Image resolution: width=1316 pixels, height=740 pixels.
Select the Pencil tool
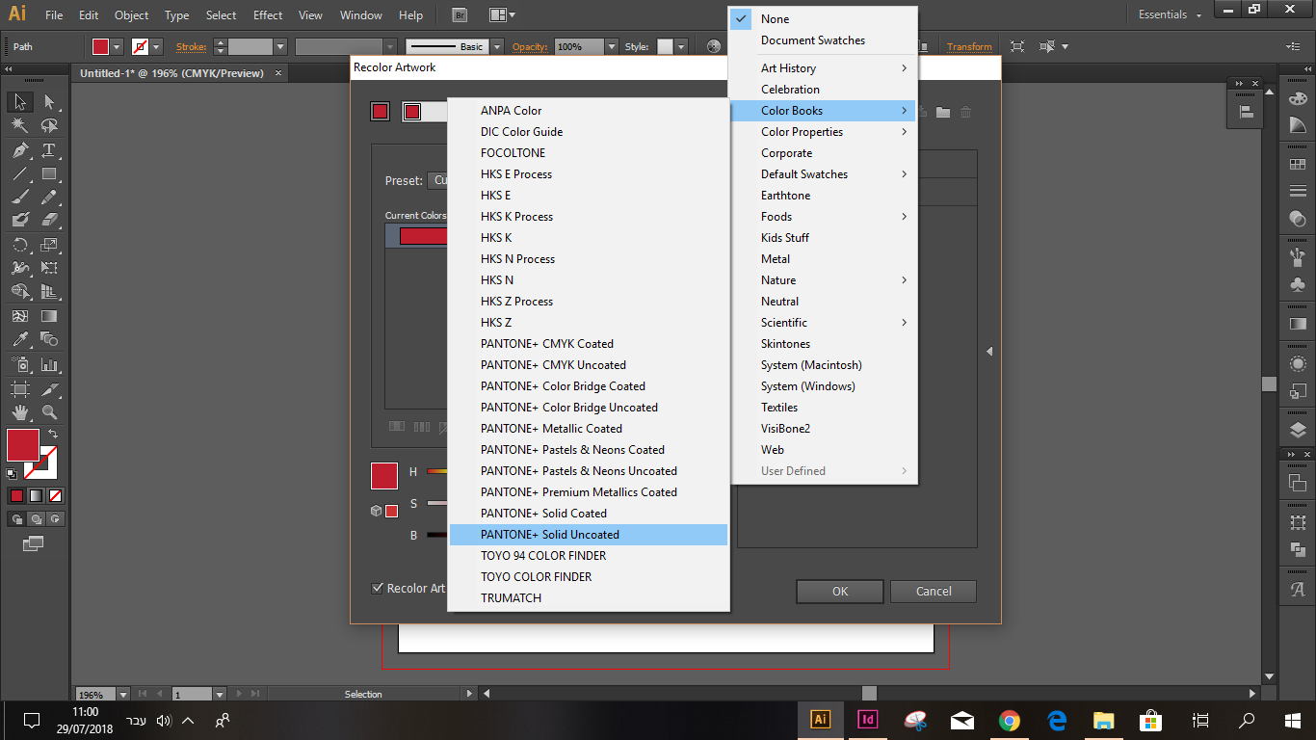pos(49,198)
